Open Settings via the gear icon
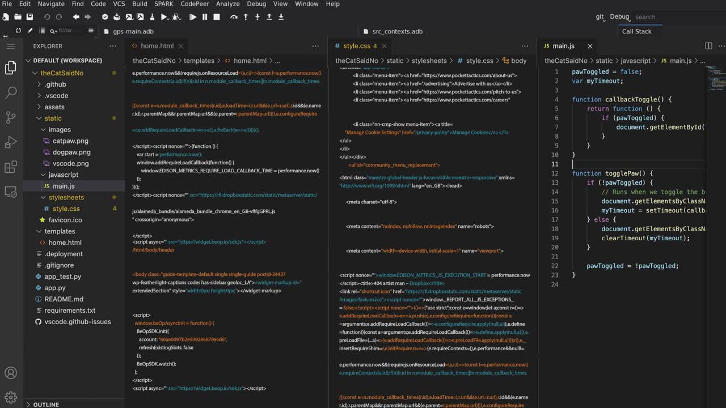Viewport: 726px width, 408px height. (10, 397)
